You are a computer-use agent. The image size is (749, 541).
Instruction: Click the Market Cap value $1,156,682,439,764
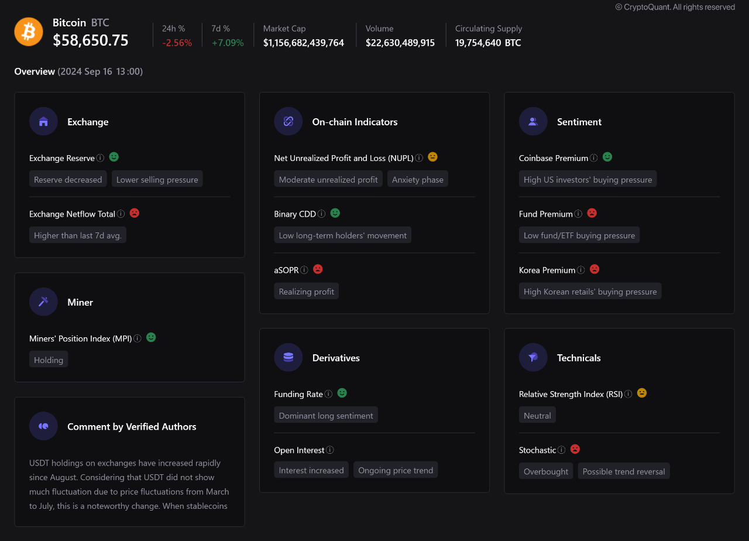pyautogui.click(x=304, y=43)
